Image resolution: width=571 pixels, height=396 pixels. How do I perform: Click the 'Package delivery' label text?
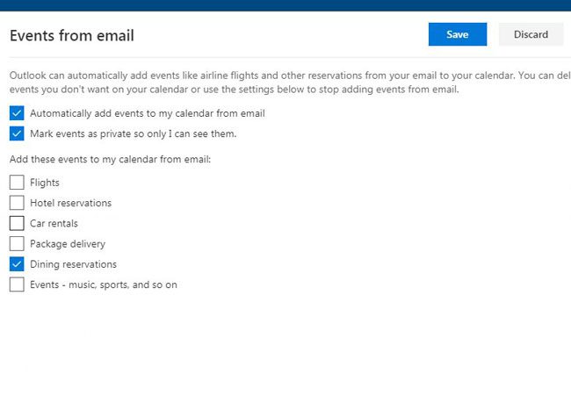tap(68, 243)
